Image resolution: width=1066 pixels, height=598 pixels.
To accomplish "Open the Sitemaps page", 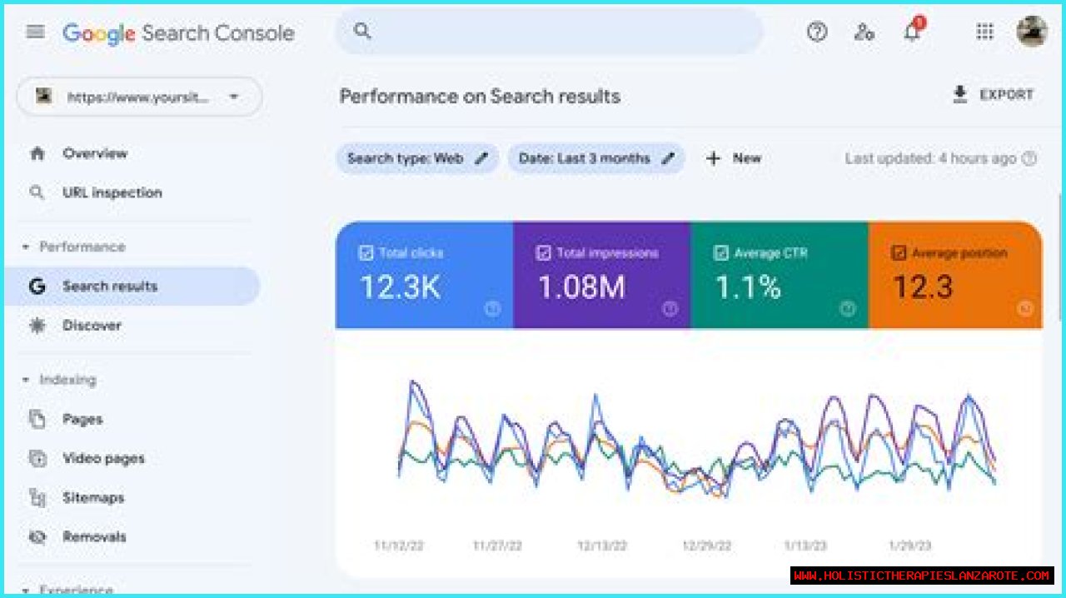I will [92, 498].
